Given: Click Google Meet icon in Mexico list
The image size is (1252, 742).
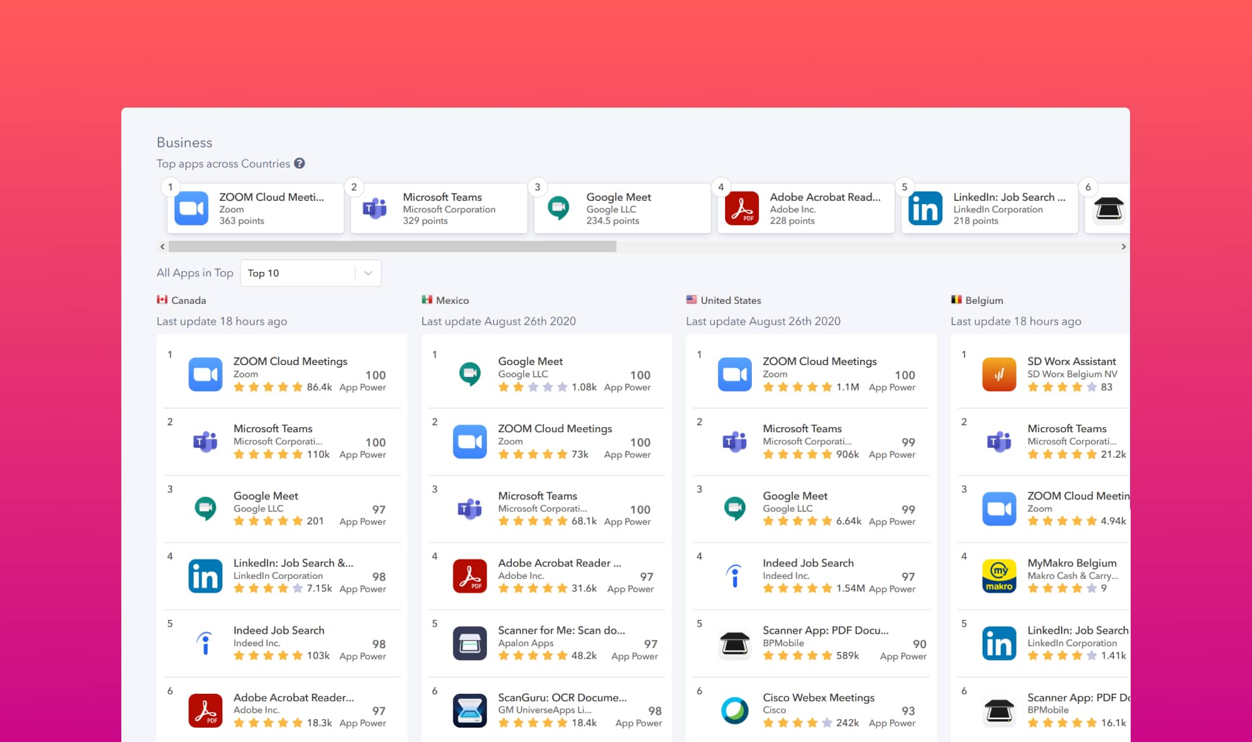Looking at the screenshot, I should click(x=469, y=374).
